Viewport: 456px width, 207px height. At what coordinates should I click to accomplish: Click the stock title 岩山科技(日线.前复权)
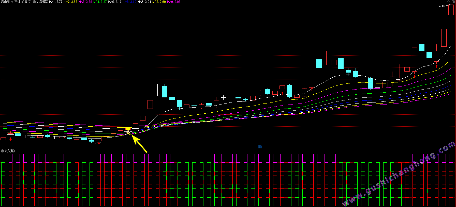click(16, 2)
